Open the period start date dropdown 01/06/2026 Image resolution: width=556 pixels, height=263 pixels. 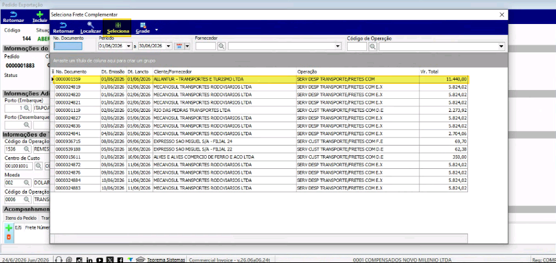[129, 46]
